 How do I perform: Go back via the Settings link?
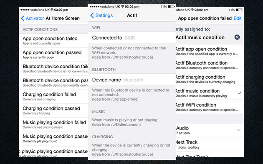point(104,15)
